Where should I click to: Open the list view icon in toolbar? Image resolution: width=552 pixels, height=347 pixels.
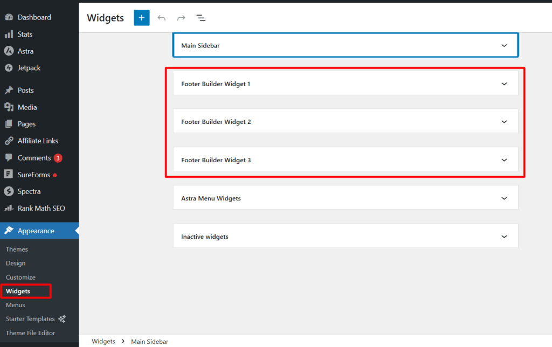pyautogui.click(x=201, y=18)
